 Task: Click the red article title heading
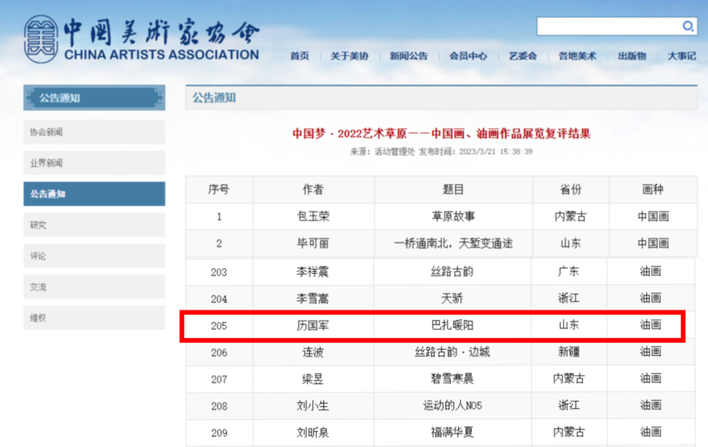click(441, 133)
